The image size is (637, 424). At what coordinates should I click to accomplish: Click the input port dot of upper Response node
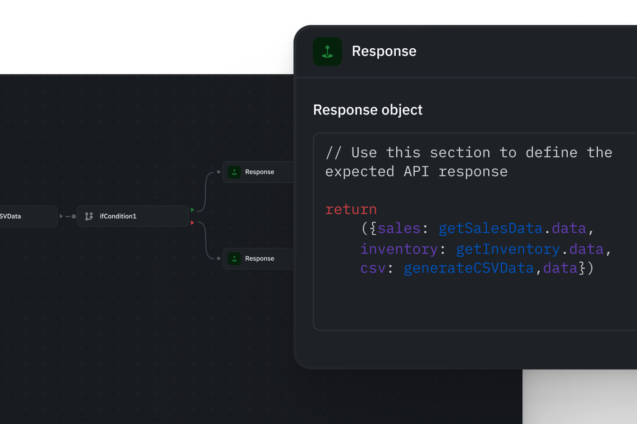[218, 172]
